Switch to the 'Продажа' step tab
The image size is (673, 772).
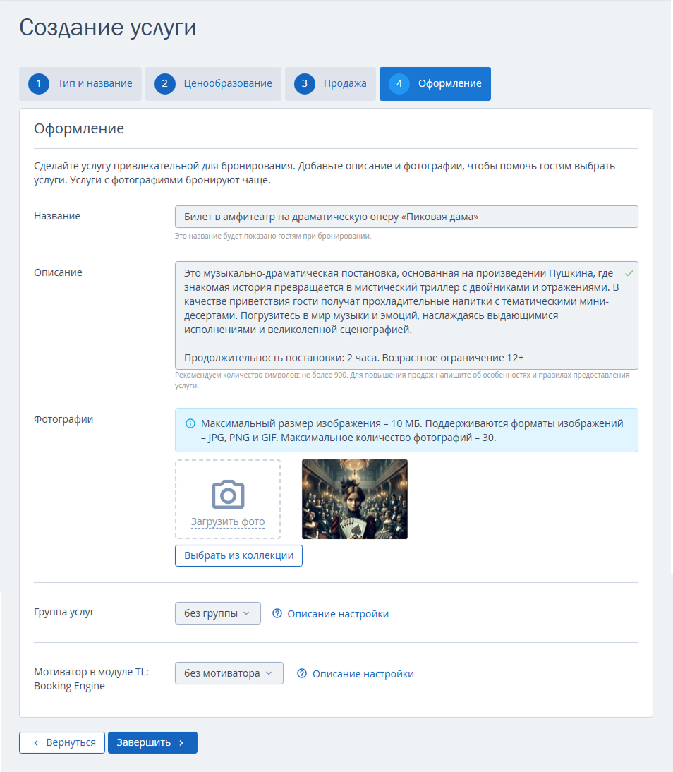point(330,84)
